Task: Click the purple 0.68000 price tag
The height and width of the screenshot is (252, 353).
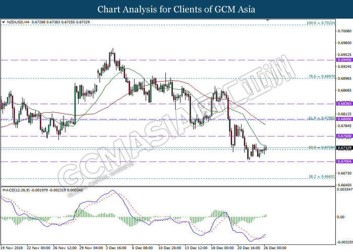Action: pyautogui.click(x=344, y=119)
